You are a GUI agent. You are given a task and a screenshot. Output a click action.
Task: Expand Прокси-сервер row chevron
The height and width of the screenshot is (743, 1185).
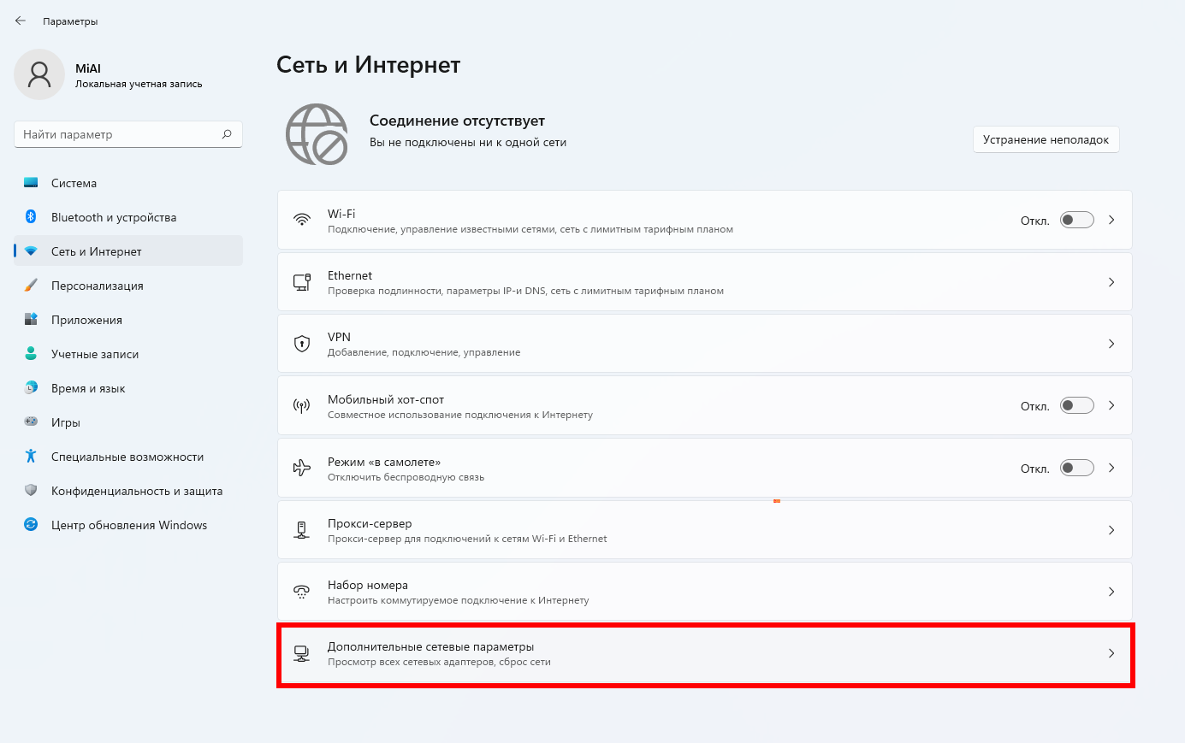[x=1111, y=530]
